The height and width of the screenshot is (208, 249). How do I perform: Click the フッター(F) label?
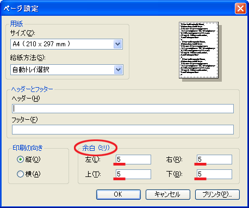click(24, 120)
